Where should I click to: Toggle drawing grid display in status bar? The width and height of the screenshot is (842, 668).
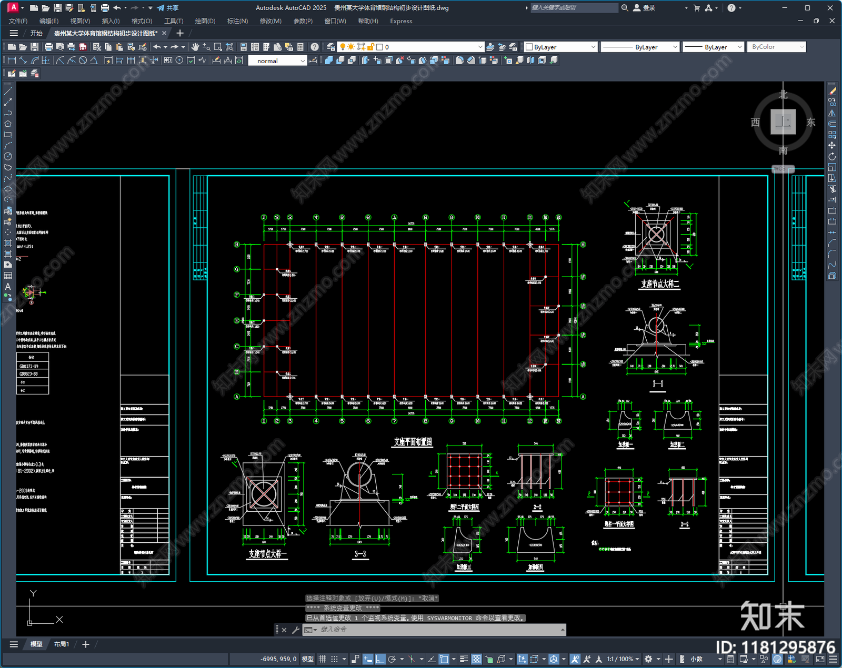(x=322, y=659)
